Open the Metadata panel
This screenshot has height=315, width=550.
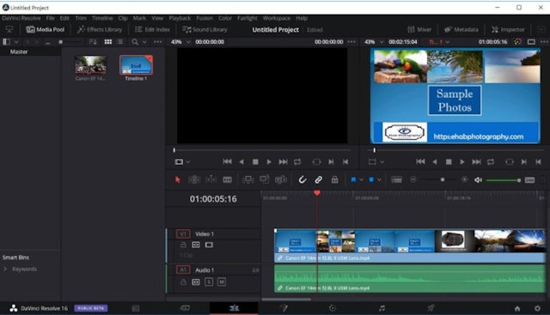(x=461, y=29)
